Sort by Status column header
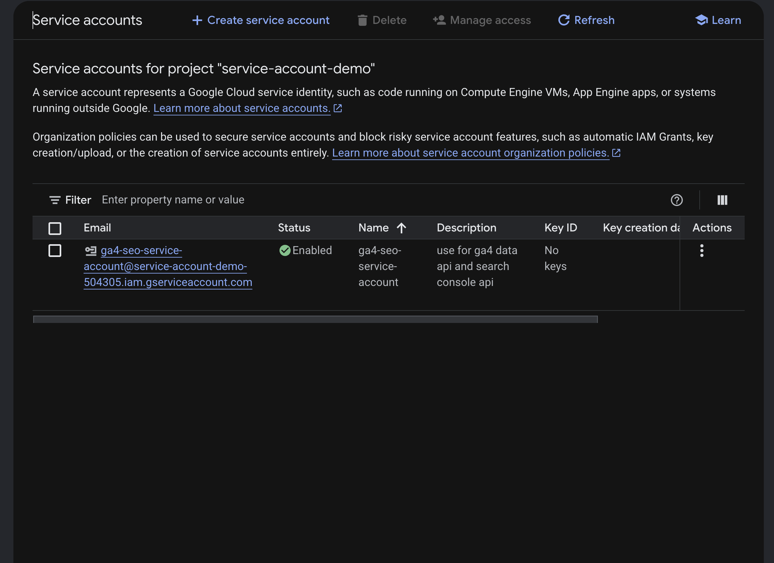Viewport: 774px width, 563px height. [x=294, y=228]
